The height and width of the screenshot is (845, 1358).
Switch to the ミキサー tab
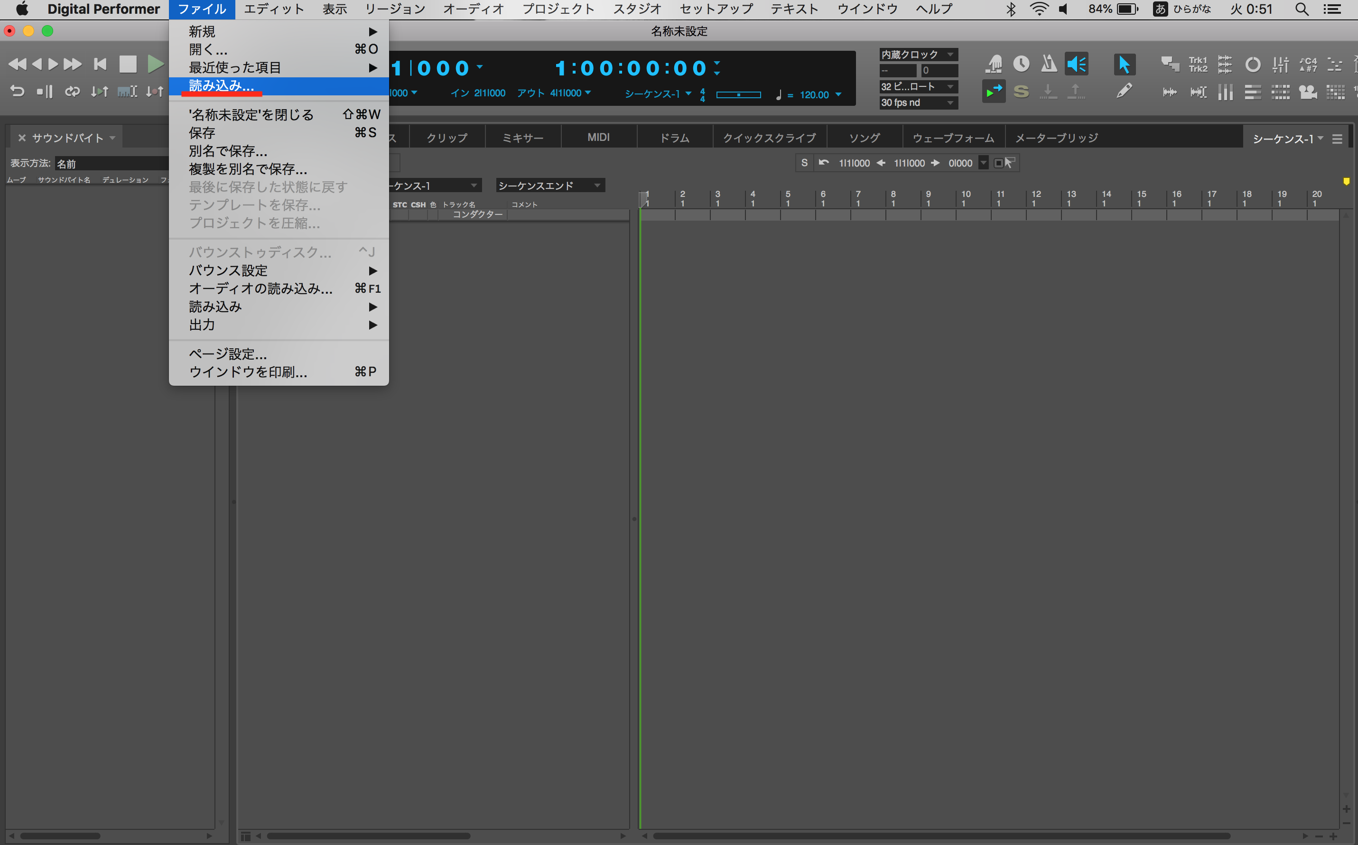click(522, 138)
